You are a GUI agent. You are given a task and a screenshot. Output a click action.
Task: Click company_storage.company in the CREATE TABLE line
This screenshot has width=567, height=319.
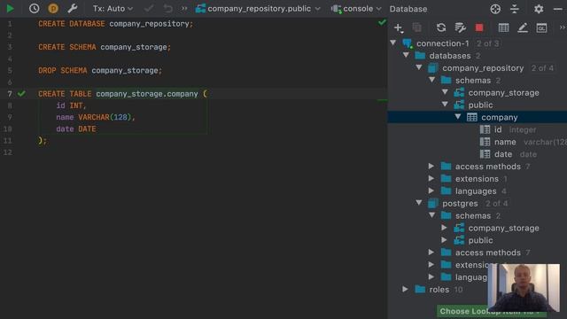pyautogui.click(x=147, y=94)
